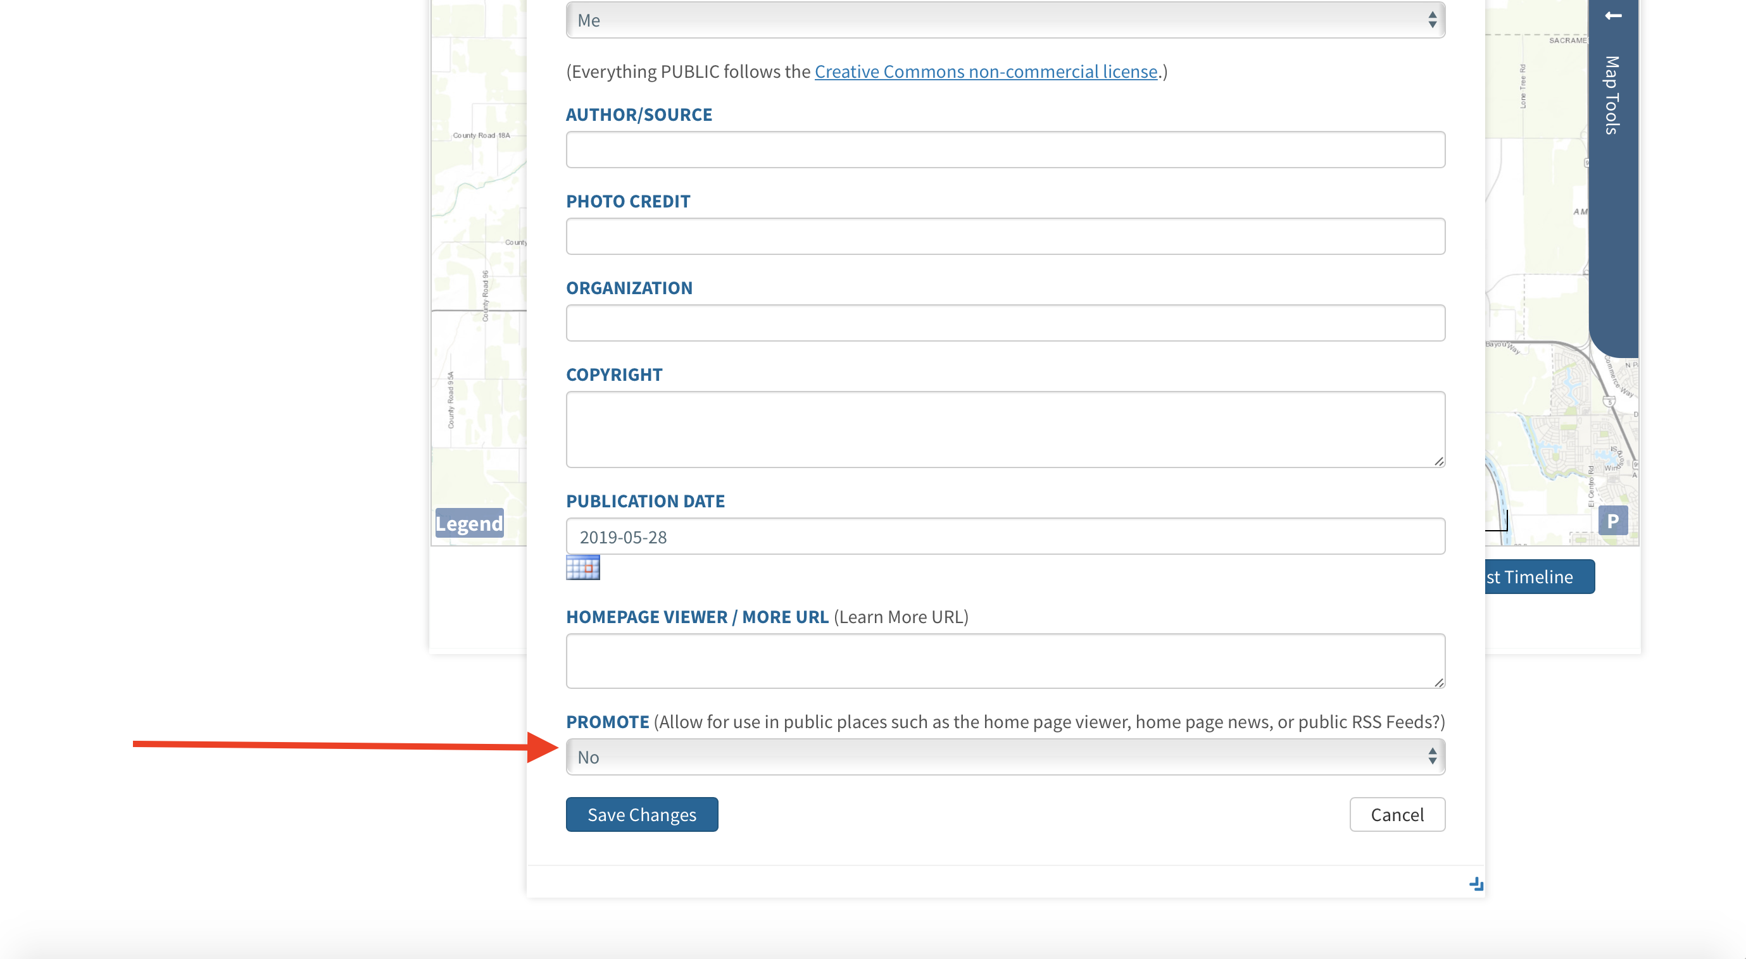Open the Promote No dropdown
This screenshot has height=959, width=1746.
click(x=1005, y=757)
